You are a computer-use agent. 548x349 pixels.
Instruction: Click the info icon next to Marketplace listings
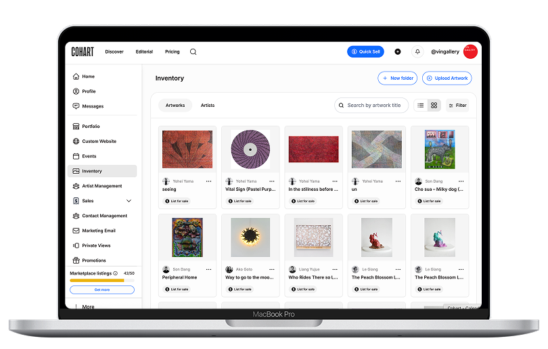115,273
